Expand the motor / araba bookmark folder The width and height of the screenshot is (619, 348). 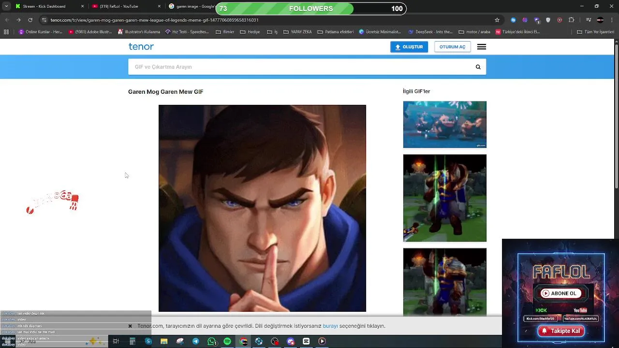tap(474, 32)
